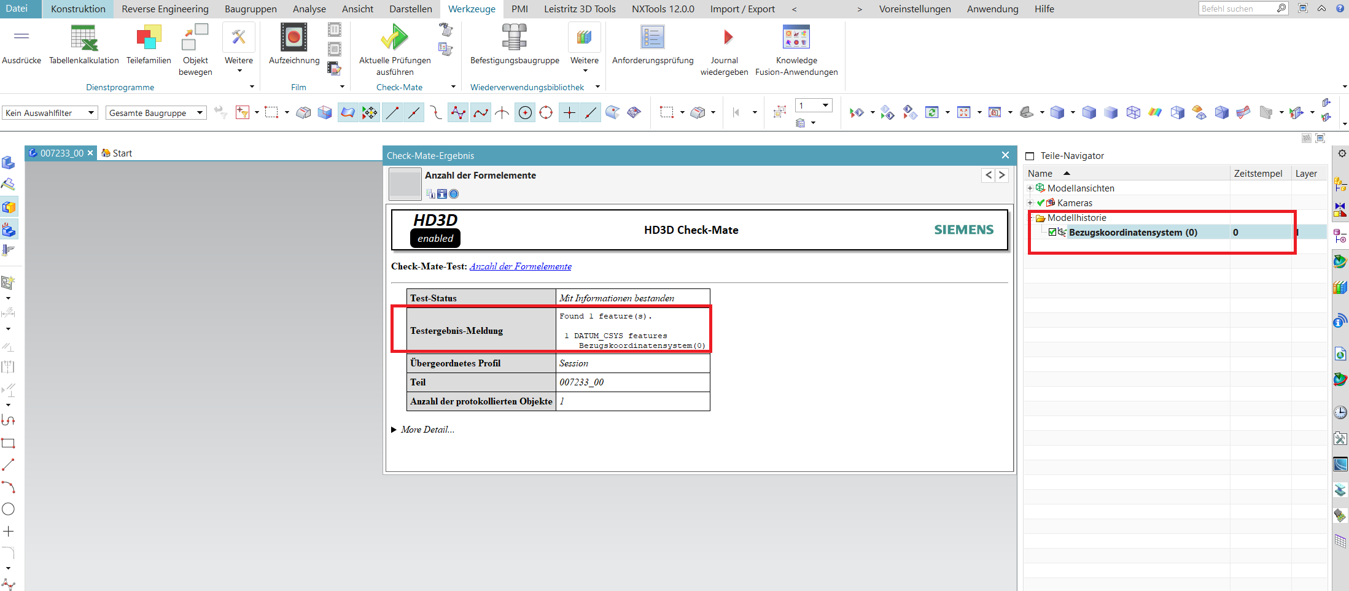This screenshot has height=591, width=1349.
Task: Switch to the Start document tab
Action: tap(117, 153)
